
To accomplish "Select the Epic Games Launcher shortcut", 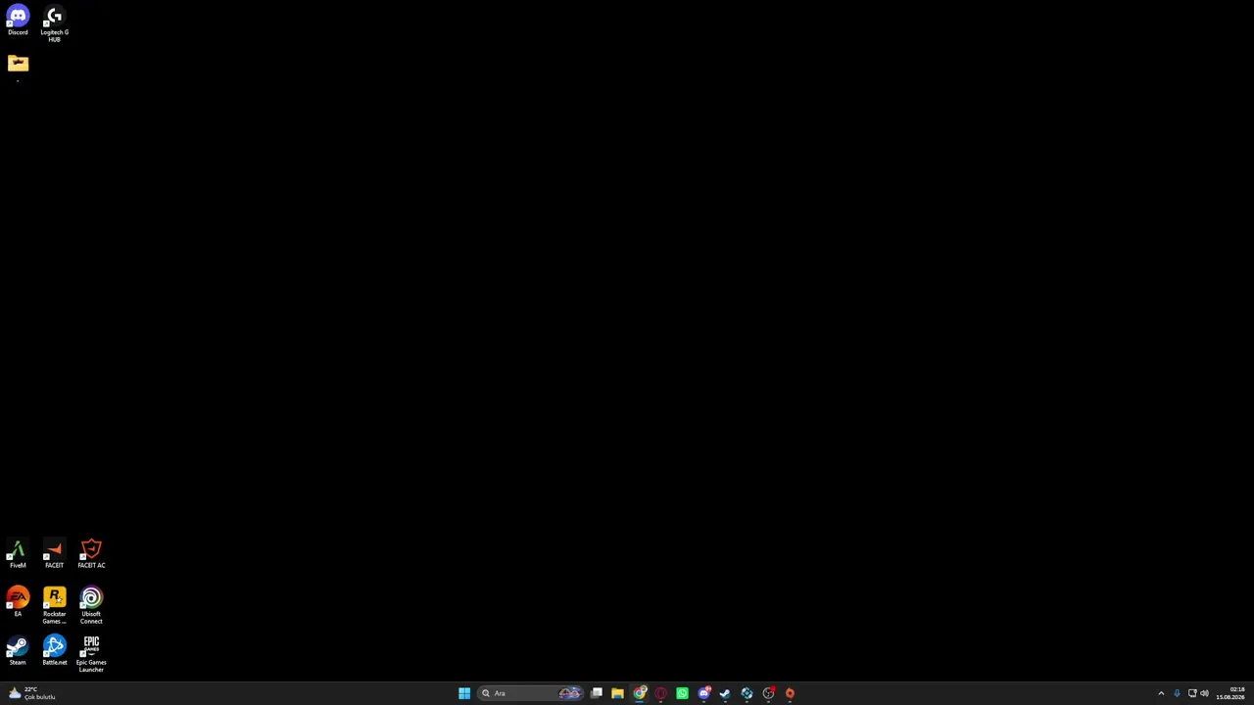I will tap(91, 654).
